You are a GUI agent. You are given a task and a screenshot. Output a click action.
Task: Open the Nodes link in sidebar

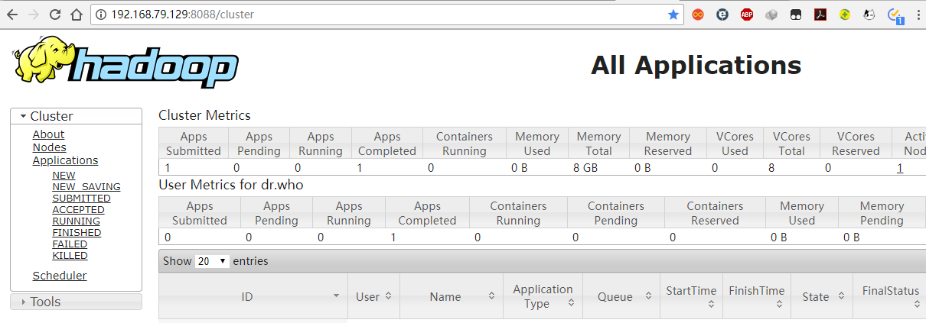[49, 147]
